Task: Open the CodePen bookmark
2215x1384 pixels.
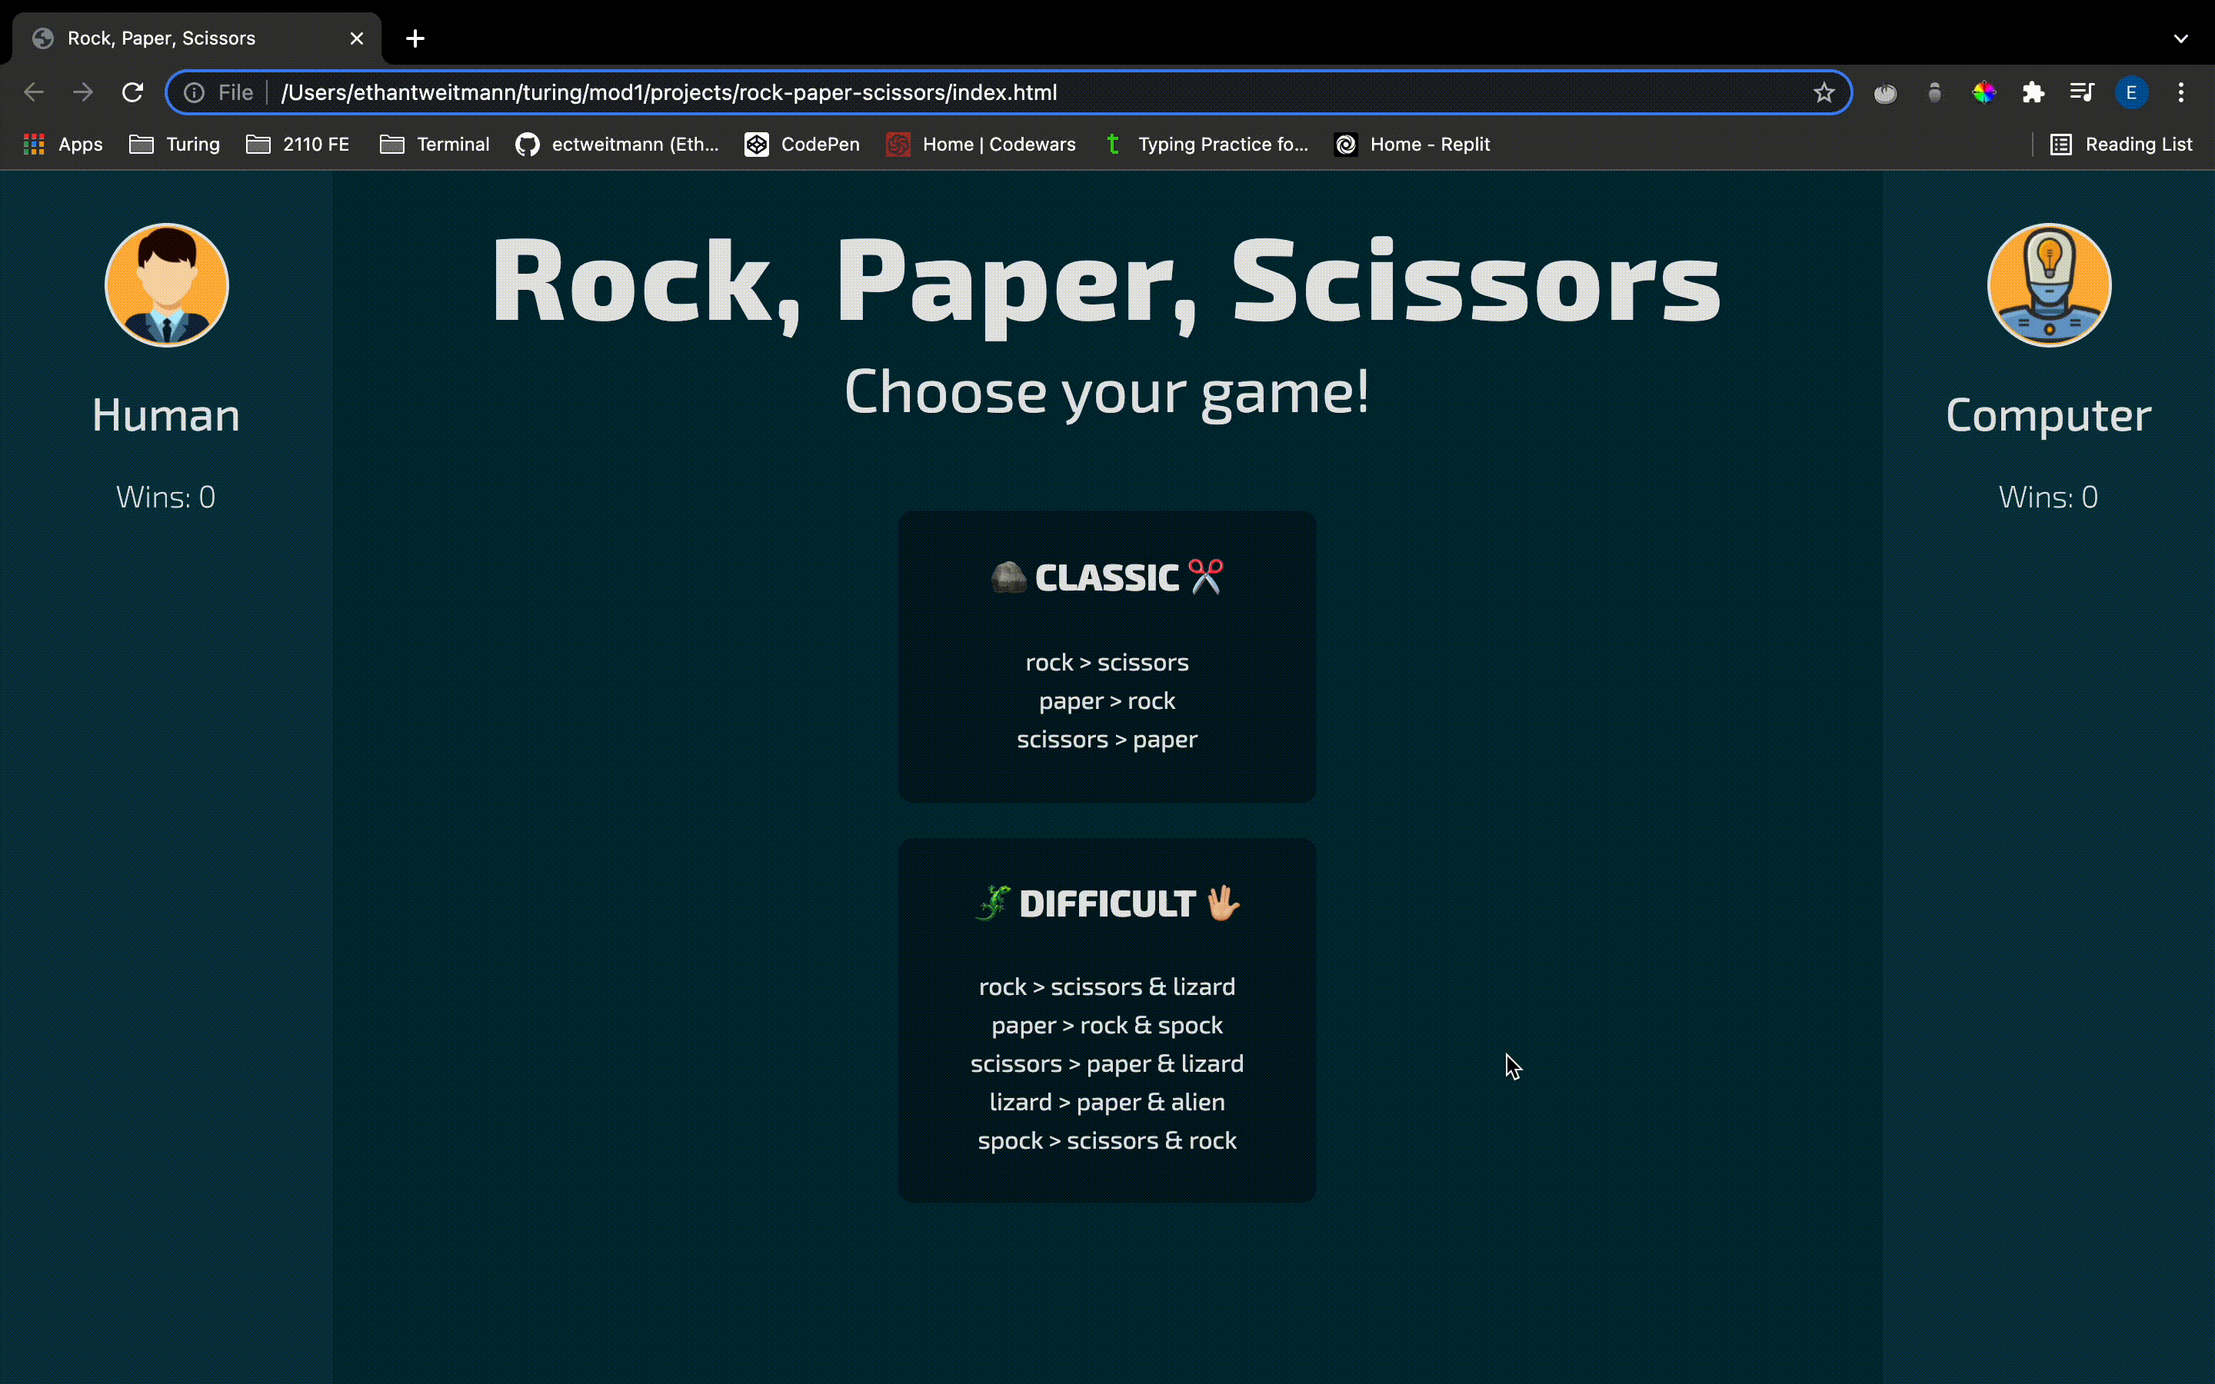Action: [x=802, y=145]
